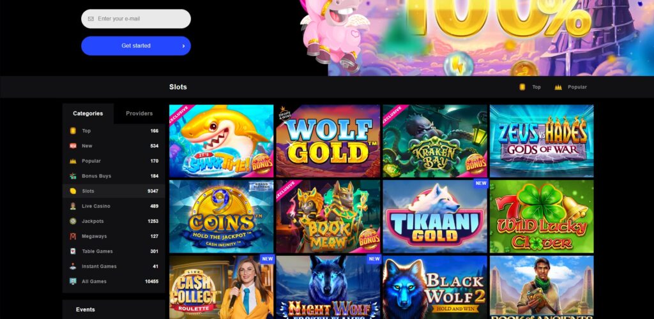Click the Get started button
Viewport: 654px width, 319px height.
coord(136,46)
